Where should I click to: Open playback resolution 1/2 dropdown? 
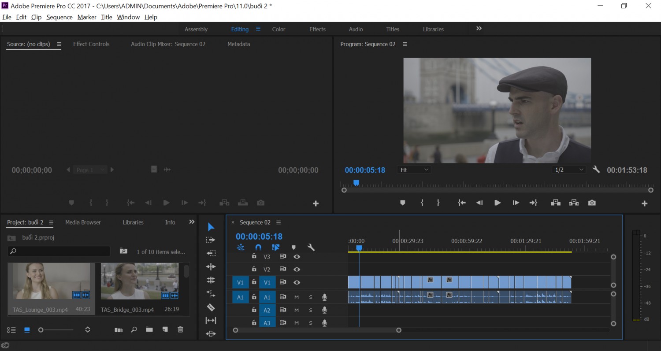point(569,170)
